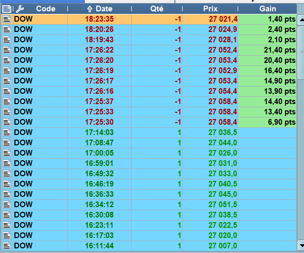Sort by the Date column header
The image size is (304, 253).
[100, 9]
